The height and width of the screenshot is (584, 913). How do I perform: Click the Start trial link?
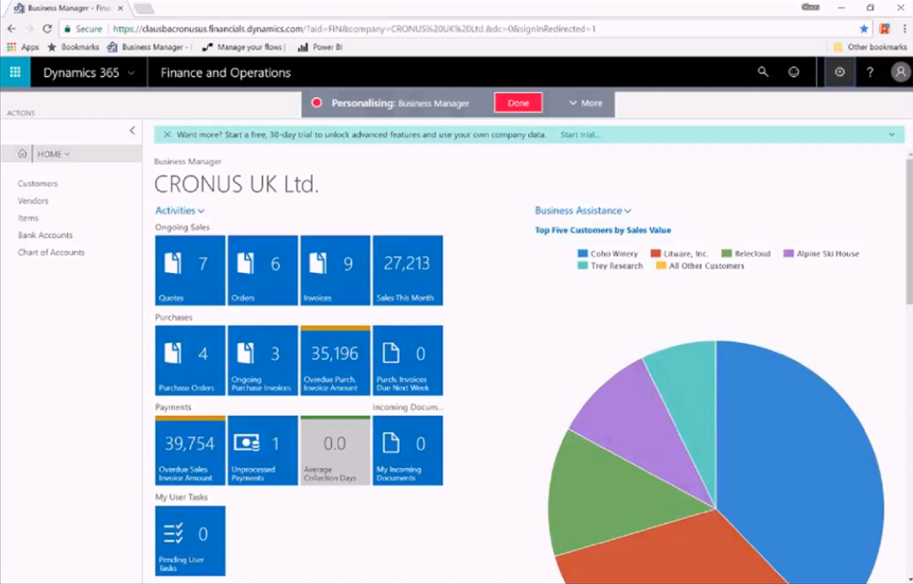coord(579,134)
